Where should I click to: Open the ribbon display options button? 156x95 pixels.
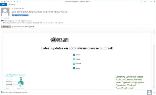pyautogui.click(x=145, y=2)
